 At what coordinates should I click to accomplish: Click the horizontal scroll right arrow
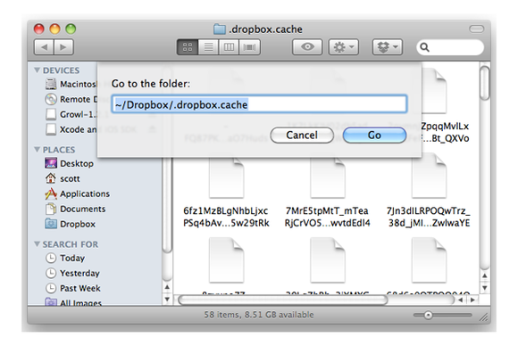coord(472,300)
